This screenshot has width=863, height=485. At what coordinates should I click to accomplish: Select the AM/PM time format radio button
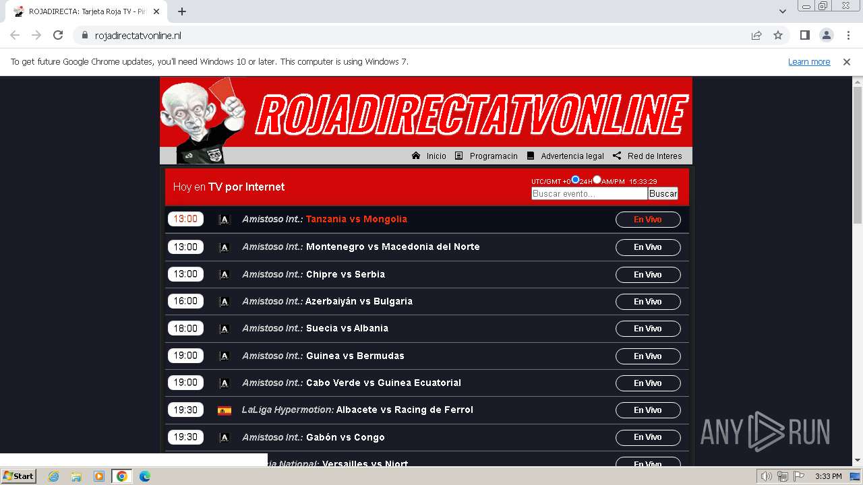[x=597, y=180]
